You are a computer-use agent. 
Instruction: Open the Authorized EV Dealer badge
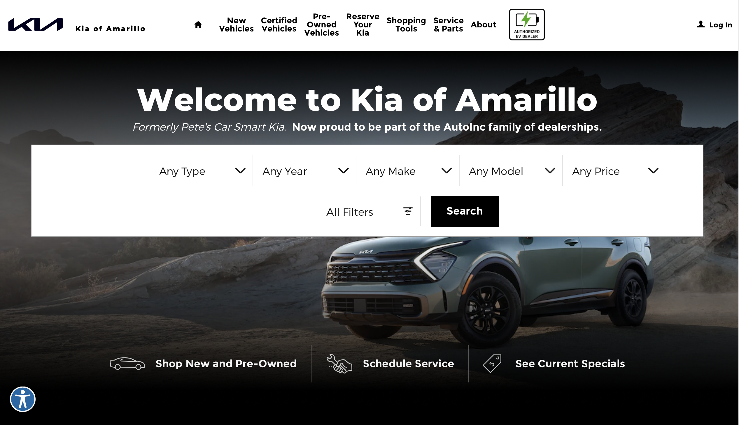(527, 24)
